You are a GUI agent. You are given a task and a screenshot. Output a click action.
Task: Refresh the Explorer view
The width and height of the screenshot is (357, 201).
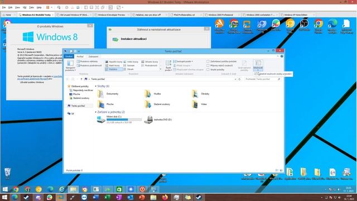click(x=239, y=79)
